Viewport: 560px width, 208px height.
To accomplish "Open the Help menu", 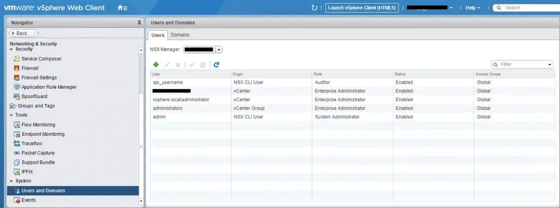I will click(x=473, y=8).
